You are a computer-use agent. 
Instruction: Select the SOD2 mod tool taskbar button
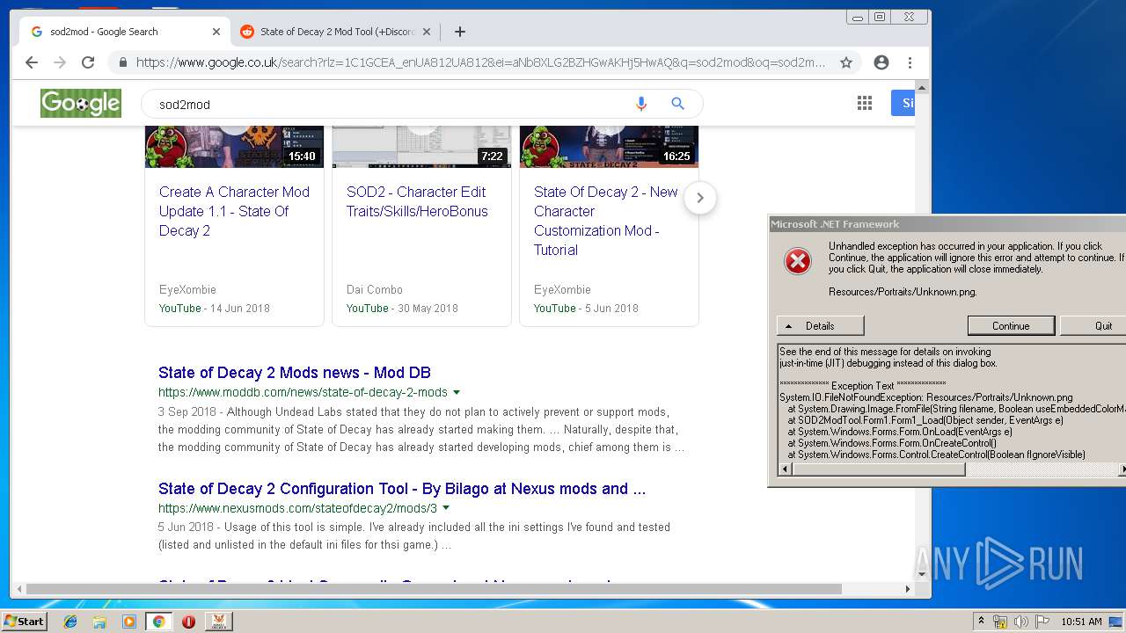pos(218,622)
